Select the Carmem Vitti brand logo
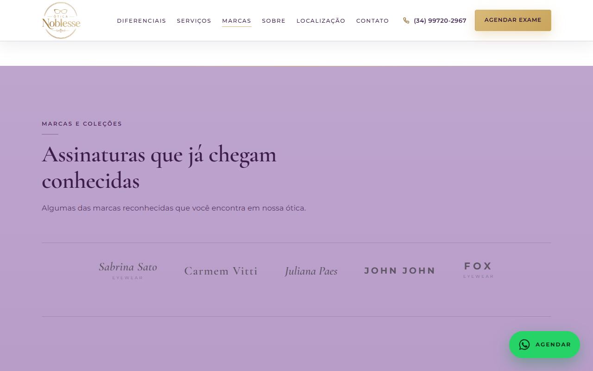The image size is (593, 371). click(221, 271)
